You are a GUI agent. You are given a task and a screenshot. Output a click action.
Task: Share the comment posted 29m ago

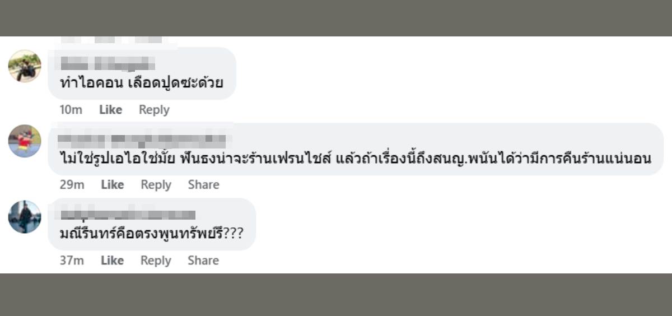tap(203, 185)
